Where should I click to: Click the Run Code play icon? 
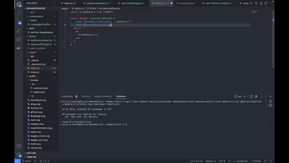tap(252, 3)
